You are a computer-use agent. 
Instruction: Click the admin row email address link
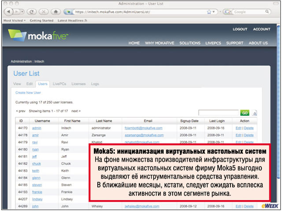(144, 128)
